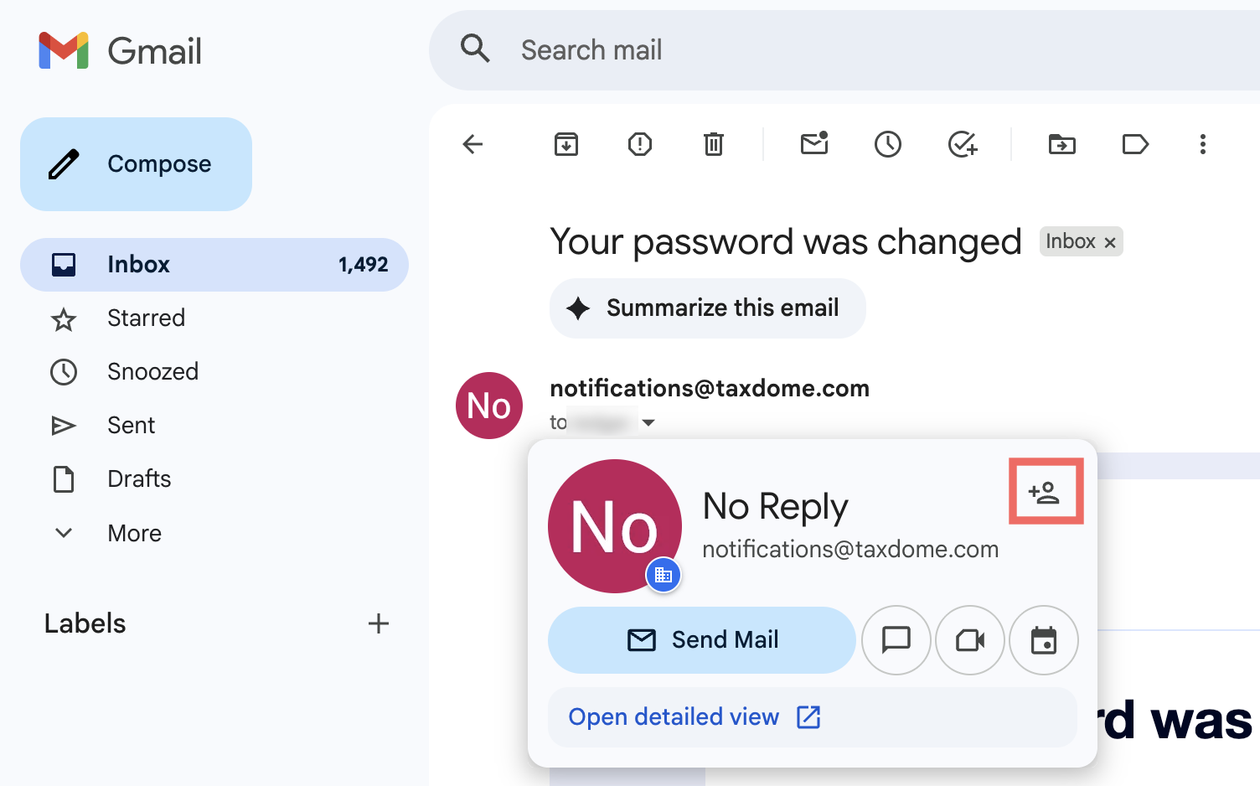This screenshot has width=1260, height=786.
Task: Schedule a calendar event with No Reply
Action: coord(1044,640)
